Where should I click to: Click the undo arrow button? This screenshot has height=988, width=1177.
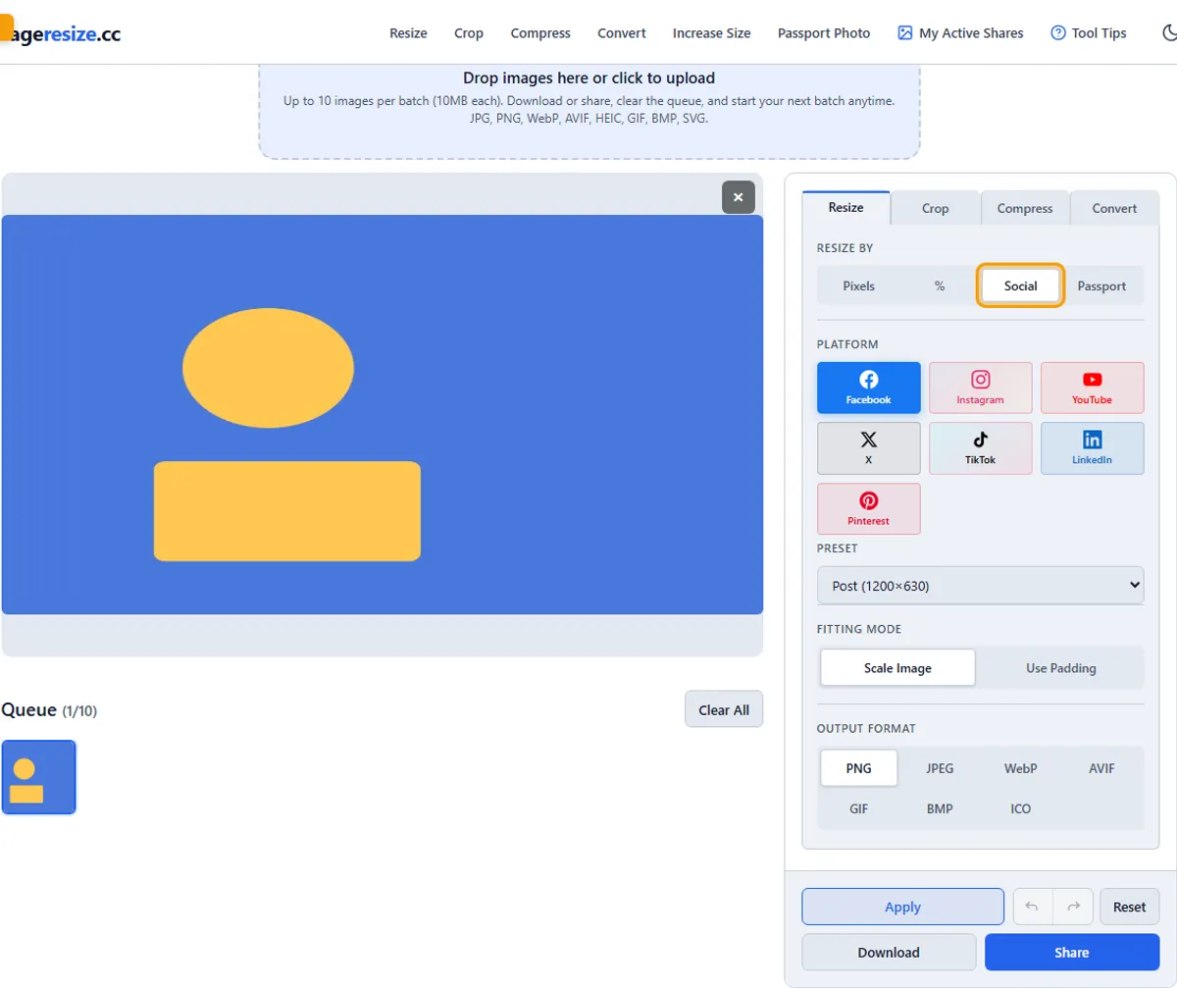tap(1033, 907)
